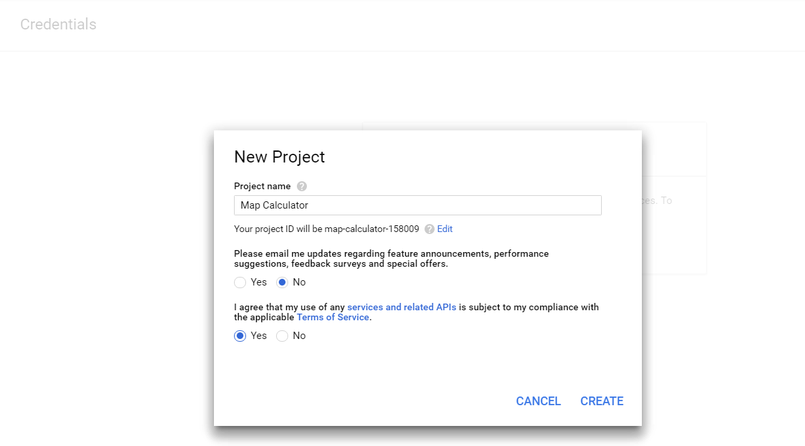
Task: Edit the generated project ID
Action: tap(445, 229)
